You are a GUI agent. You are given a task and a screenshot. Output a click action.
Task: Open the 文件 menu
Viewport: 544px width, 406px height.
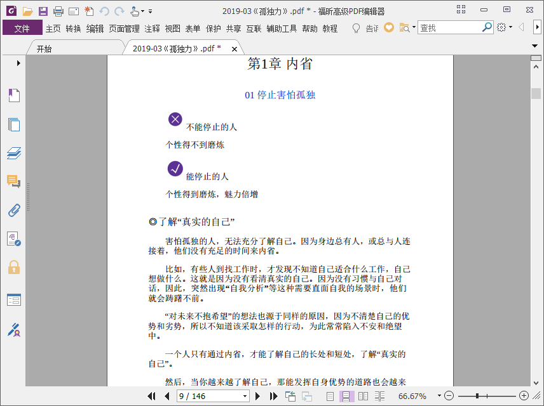click(x=22, y=28)
